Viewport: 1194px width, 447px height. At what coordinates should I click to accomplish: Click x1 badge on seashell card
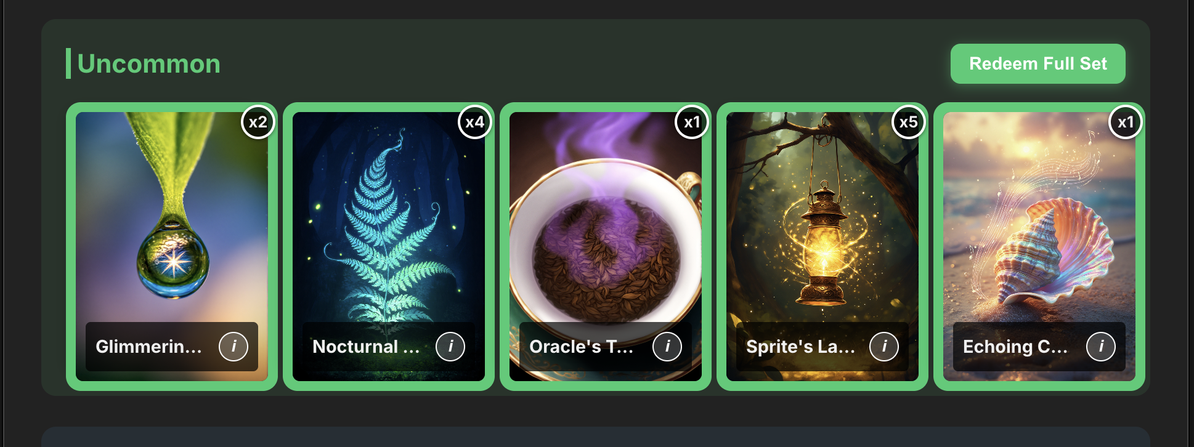coord(1126,122)
